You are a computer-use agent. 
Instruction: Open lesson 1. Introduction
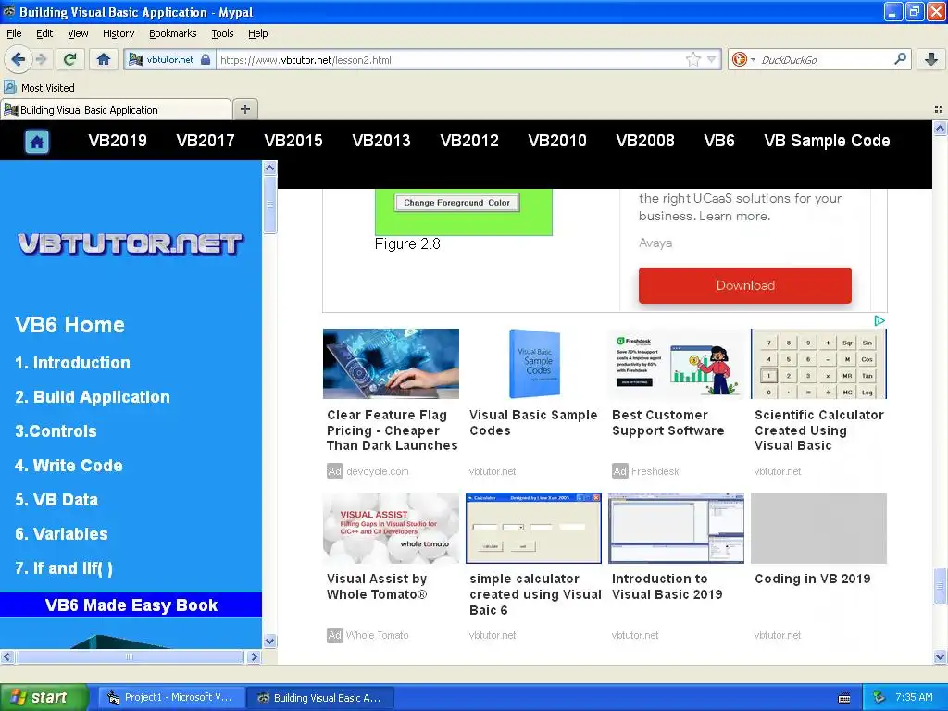(72, 363)
